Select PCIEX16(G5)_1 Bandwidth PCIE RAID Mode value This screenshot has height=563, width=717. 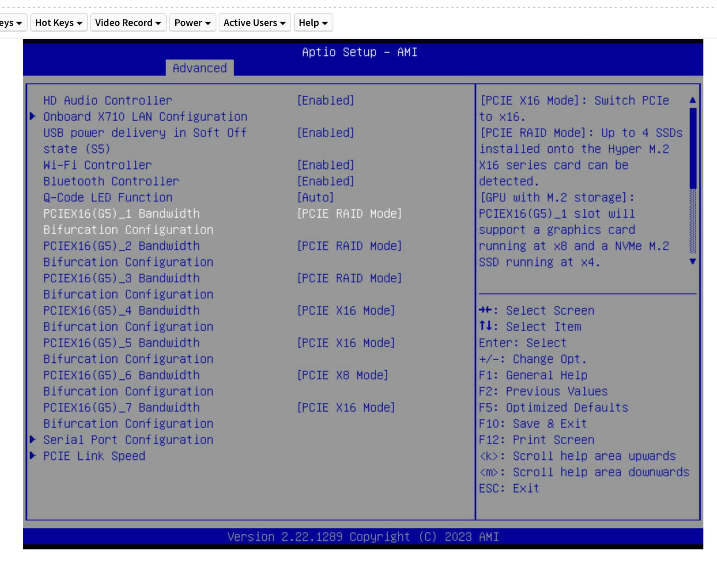(349, 213)
